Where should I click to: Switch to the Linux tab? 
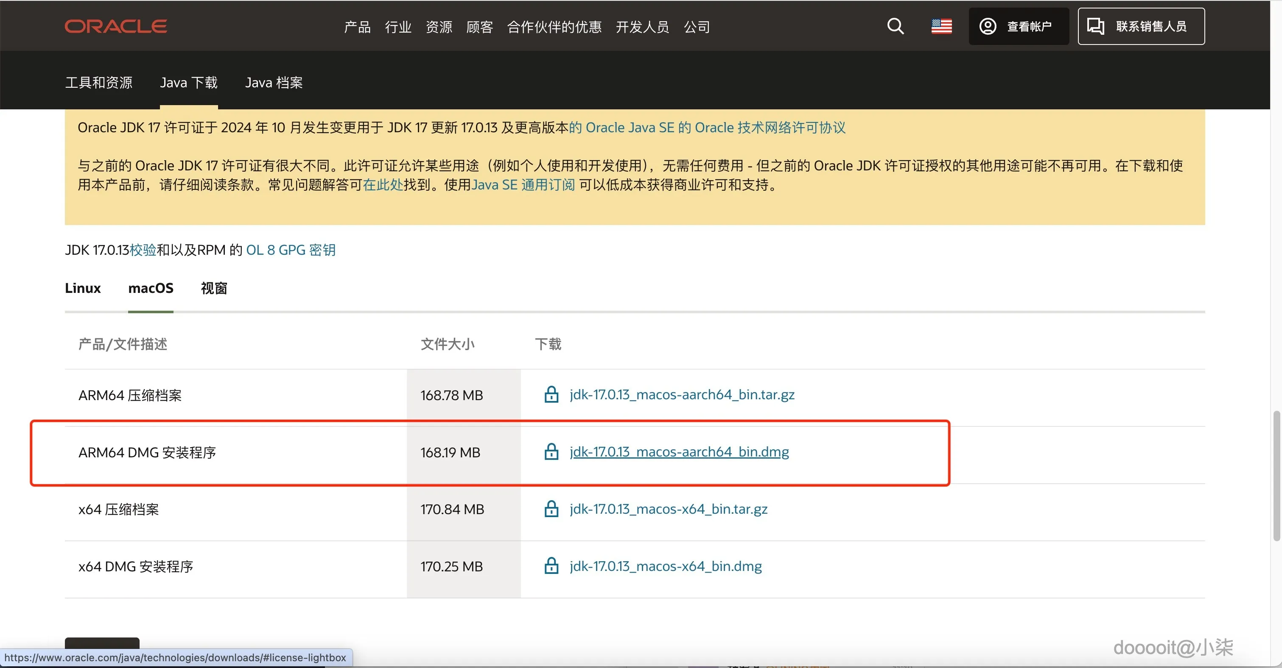[83, 288]
